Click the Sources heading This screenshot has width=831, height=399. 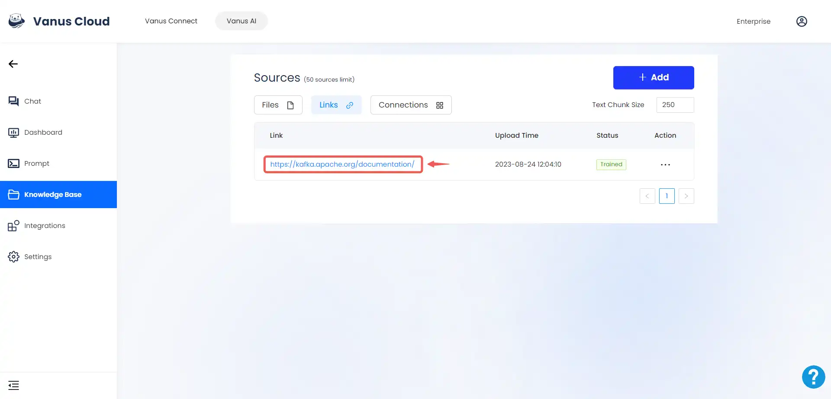[277, 78]
